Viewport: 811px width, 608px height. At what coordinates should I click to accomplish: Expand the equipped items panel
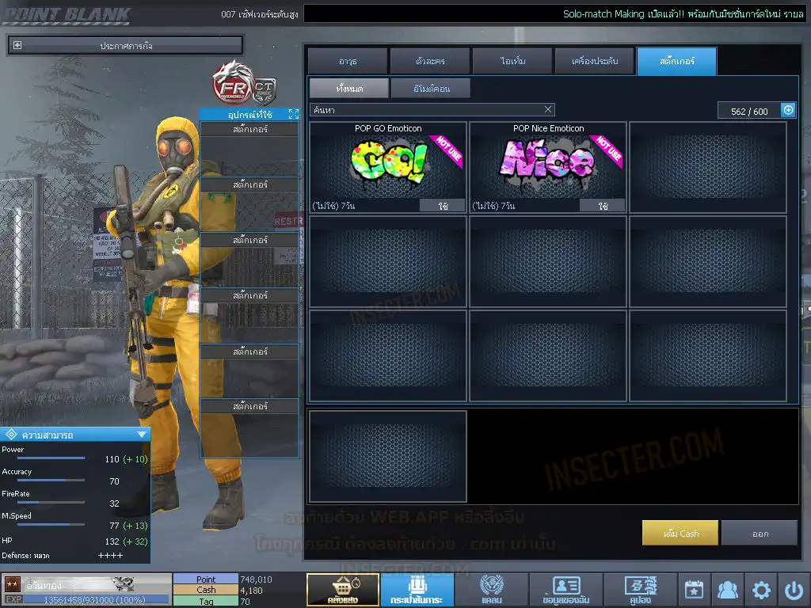click(x=293, y=115)
